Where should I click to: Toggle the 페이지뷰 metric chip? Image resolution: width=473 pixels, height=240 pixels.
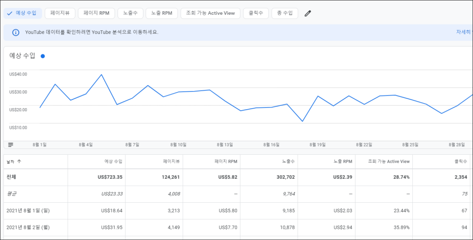tap(60, 13)
